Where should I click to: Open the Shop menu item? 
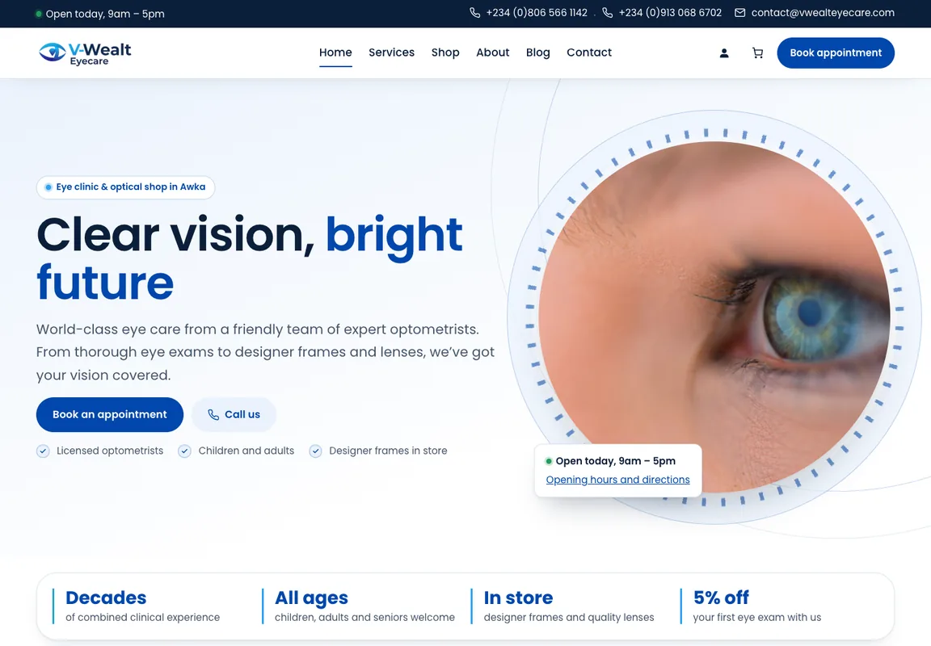point(445,52)
